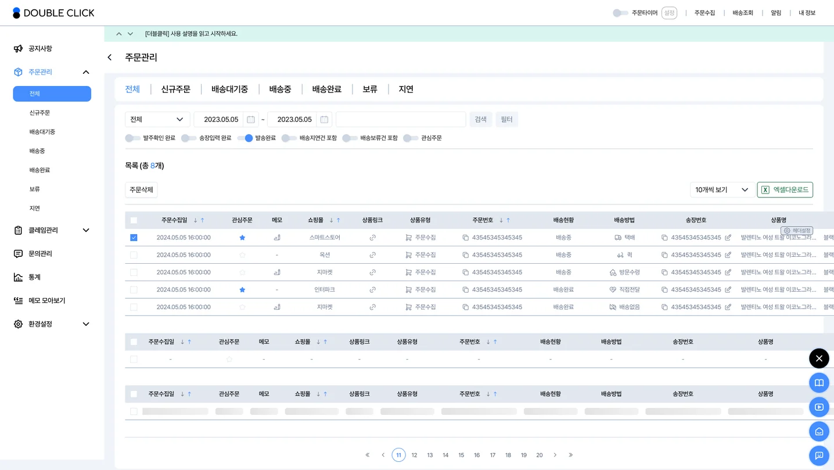834x470 pixels.
Task: Open the floating video tutorial button
Action: click(x=819, y=407)
